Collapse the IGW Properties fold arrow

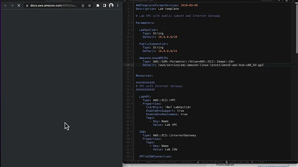point(132,139)
